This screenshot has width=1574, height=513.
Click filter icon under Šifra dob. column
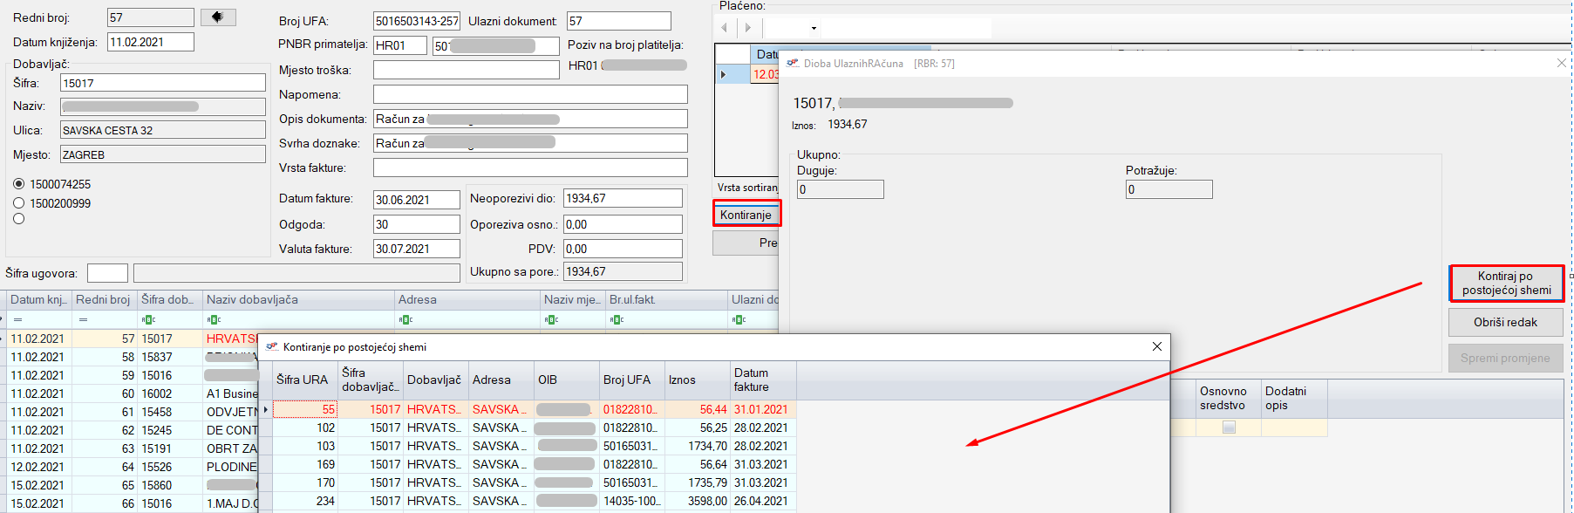148,320
